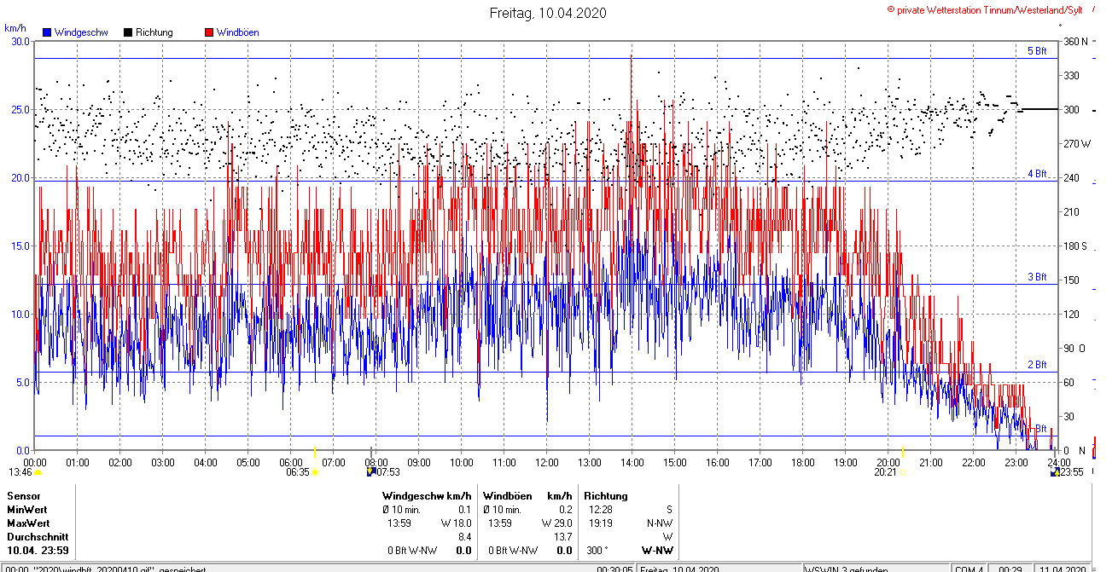Select the Windgeschw legend label
This screenshot has height=572, width=1118.
80,32
